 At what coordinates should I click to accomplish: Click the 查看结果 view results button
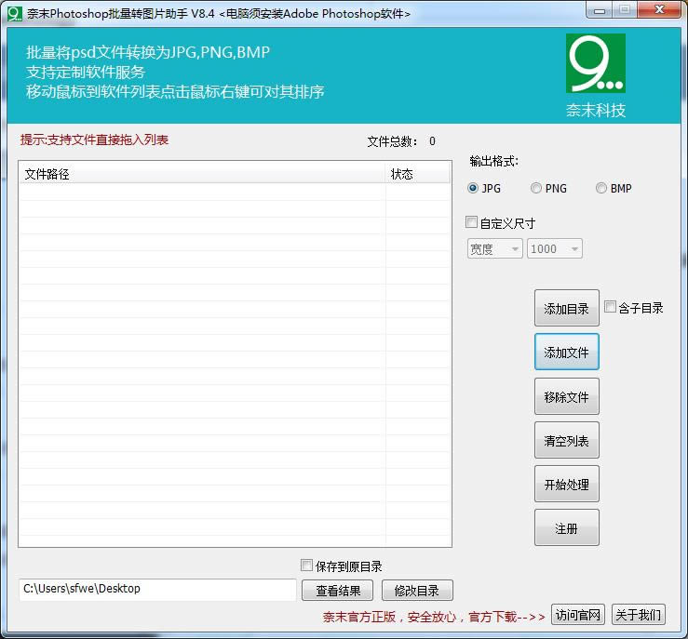[x=337, y=591]
